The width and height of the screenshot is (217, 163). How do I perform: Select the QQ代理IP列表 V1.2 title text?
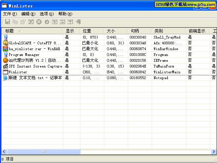point(35,60)
